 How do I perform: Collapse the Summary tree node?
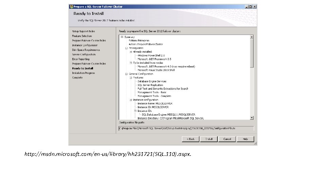click(x=122, y=37)
